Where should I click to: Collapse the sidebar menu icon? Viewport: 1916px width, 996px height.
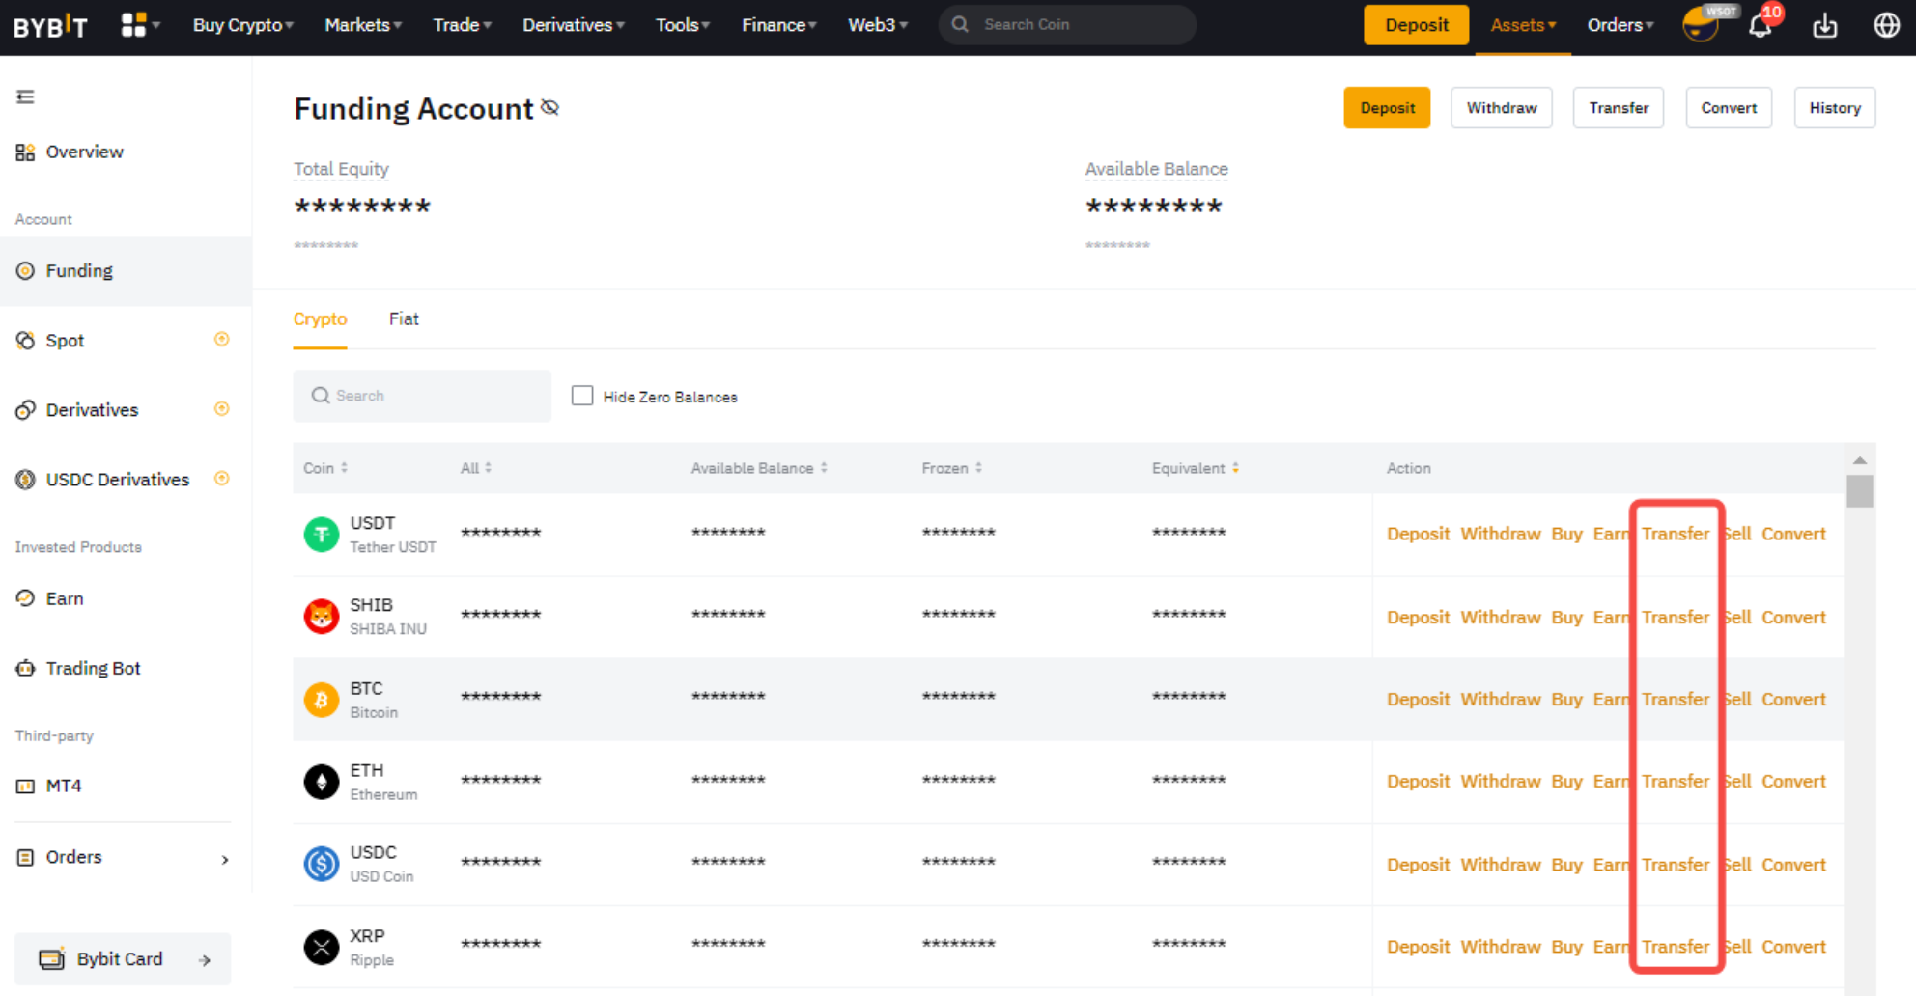(25, 97)
